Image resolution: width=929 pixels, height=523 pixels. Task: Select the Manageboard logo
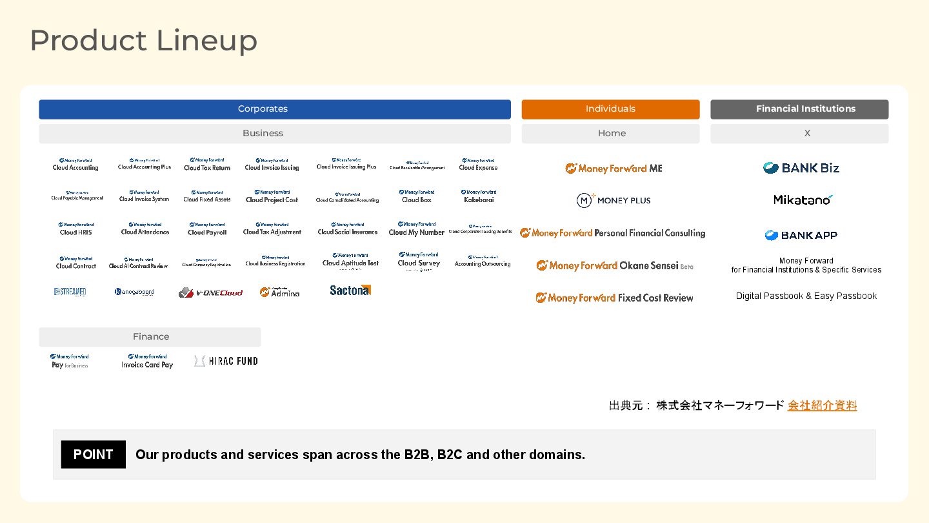point(135,292)
